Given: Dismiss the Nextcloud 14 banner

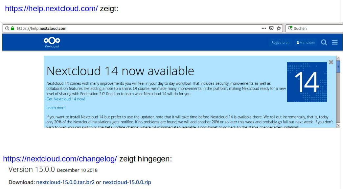Looking at the screenshot, I should pos(331,62).
